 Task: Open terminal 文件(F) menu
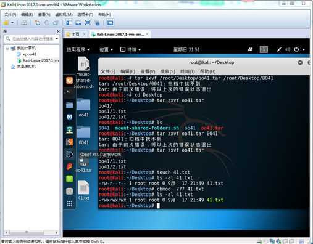[x=108, y=71]
